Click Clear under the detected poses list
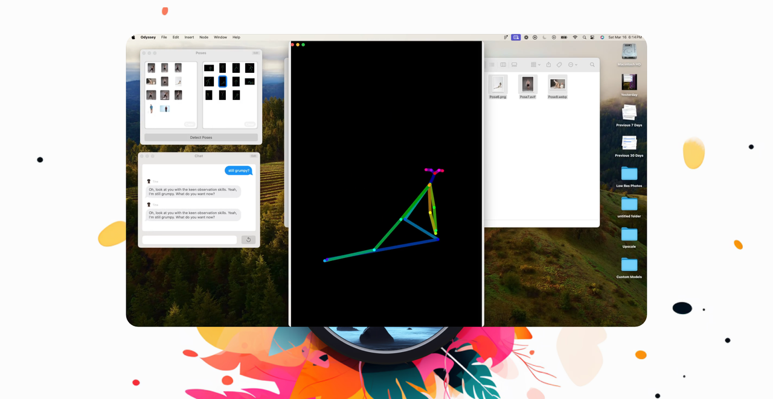Viewport: 773px width, 399px height. (249, 124)
